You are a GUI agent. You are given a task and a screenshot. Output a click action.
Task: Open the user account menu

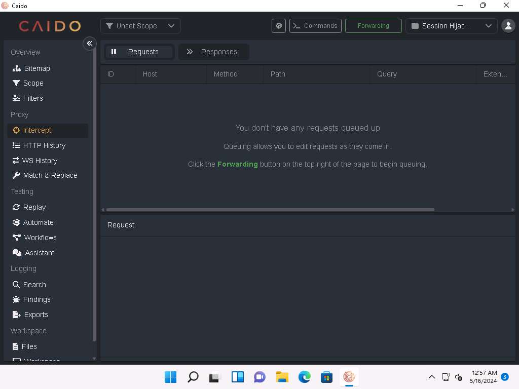pos(508,26)
